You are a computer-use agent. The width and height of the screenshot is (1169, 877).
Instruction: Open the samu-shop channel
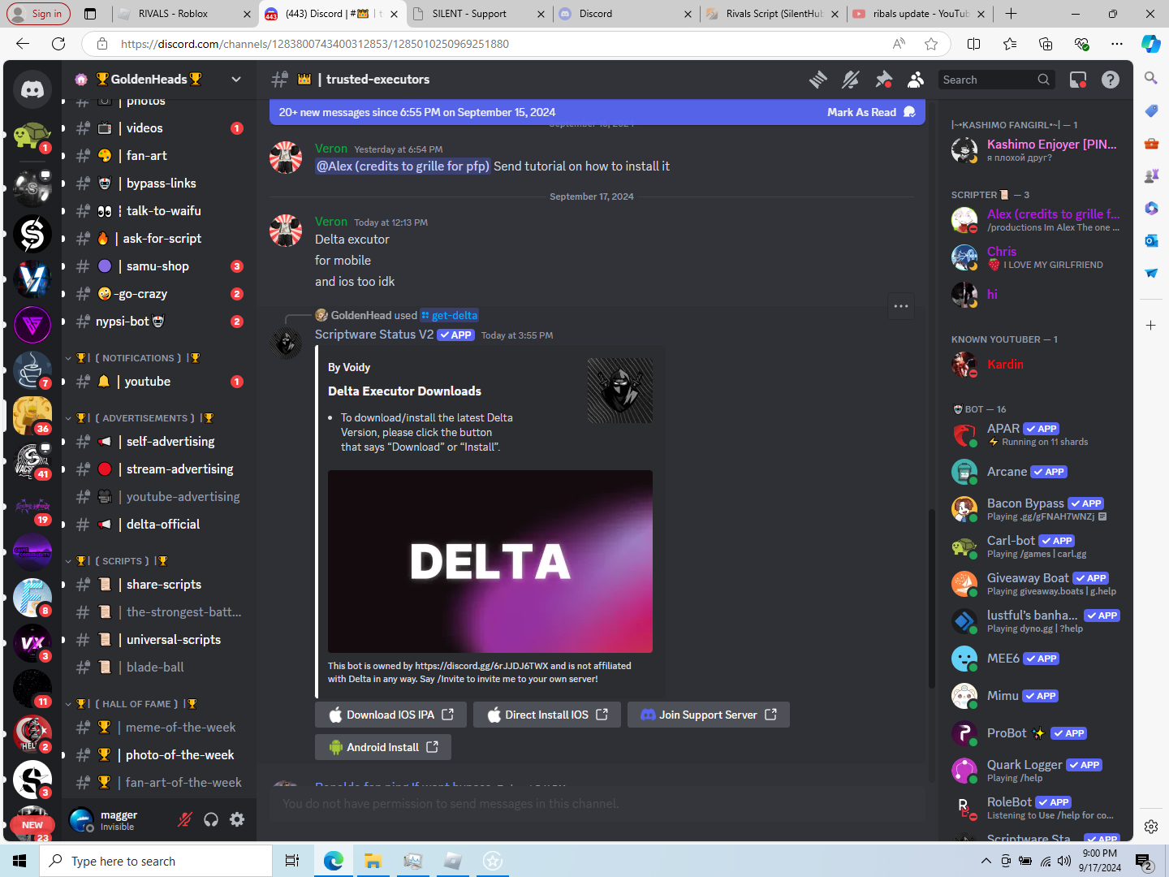pyautogui.click(x=159, y=266)
